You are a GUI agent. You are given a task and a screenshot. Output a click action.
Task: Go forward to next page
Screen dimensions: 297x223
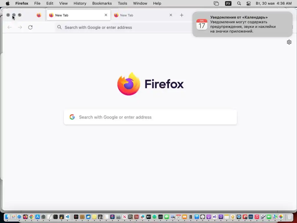[x=20, y=27]
